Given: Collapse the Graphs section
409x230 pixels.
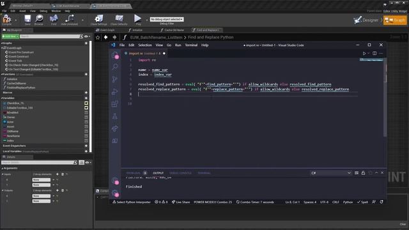Looking at the screenshot, I should point(2,43).
